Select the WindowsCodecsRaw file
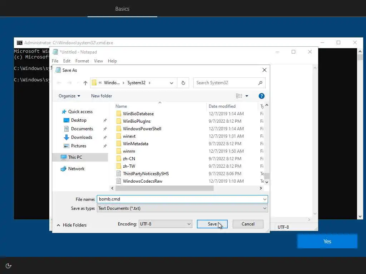This screenshot has height=274, width=366. [142, 181]
